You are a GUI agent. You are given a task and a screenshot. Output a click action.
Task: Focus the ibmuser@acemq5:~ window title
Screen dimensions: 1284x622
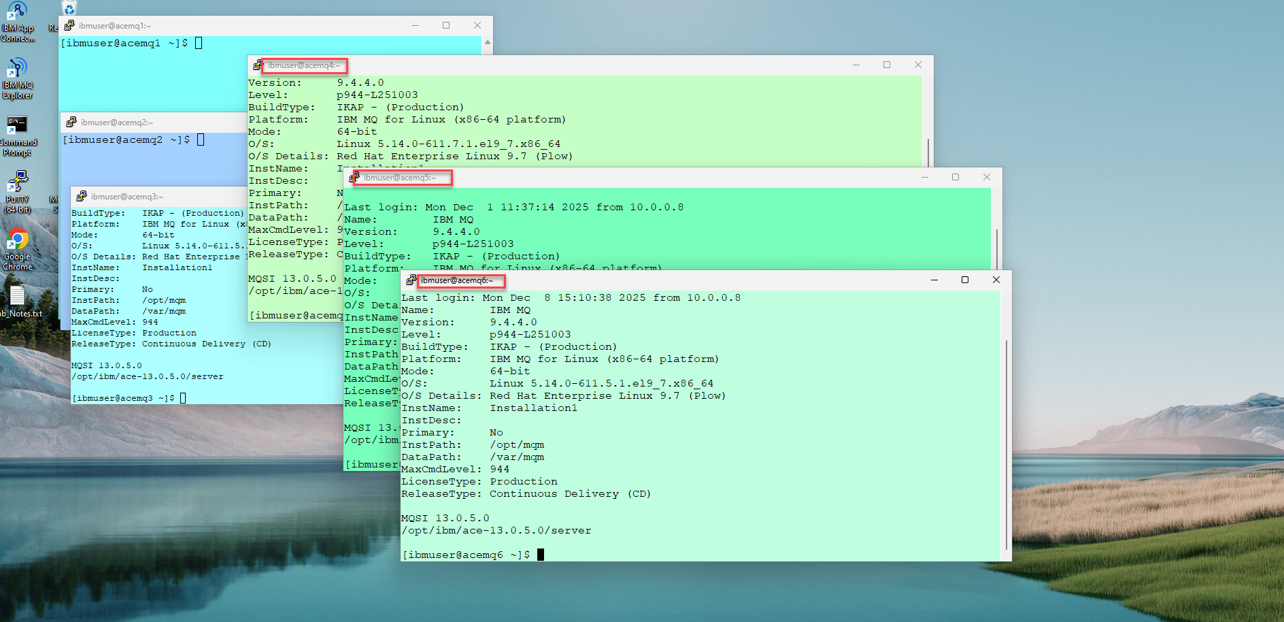click(400, 178)
